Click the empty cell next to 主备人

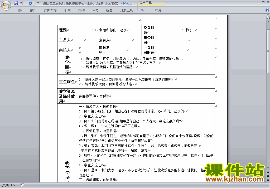pos(87,40)
